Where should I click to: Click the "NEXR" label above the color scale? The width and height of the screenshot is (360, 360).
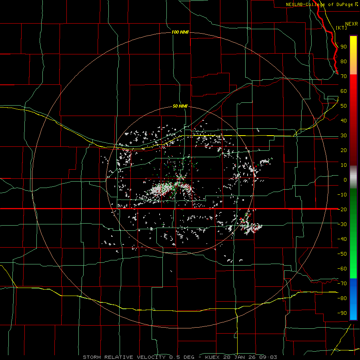point(352,24)
